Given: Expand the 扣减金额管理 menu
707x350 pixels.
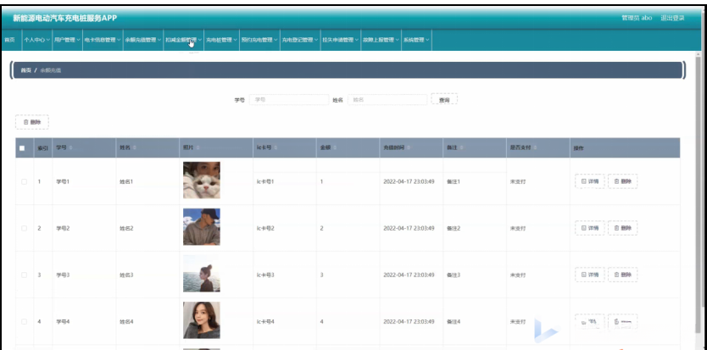Looking at the screenshot, I should tap(183, 40).
